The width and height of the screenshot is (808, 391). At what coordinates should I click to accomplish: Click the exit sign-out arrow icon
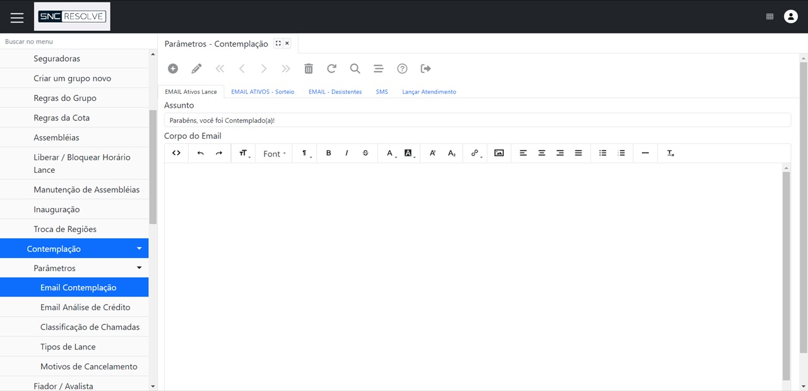click(x=425, y=69)
